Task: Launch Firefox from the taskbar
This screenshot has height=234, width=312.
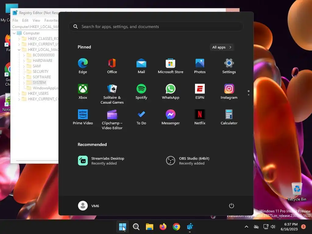Action: [x=163, y=227]
